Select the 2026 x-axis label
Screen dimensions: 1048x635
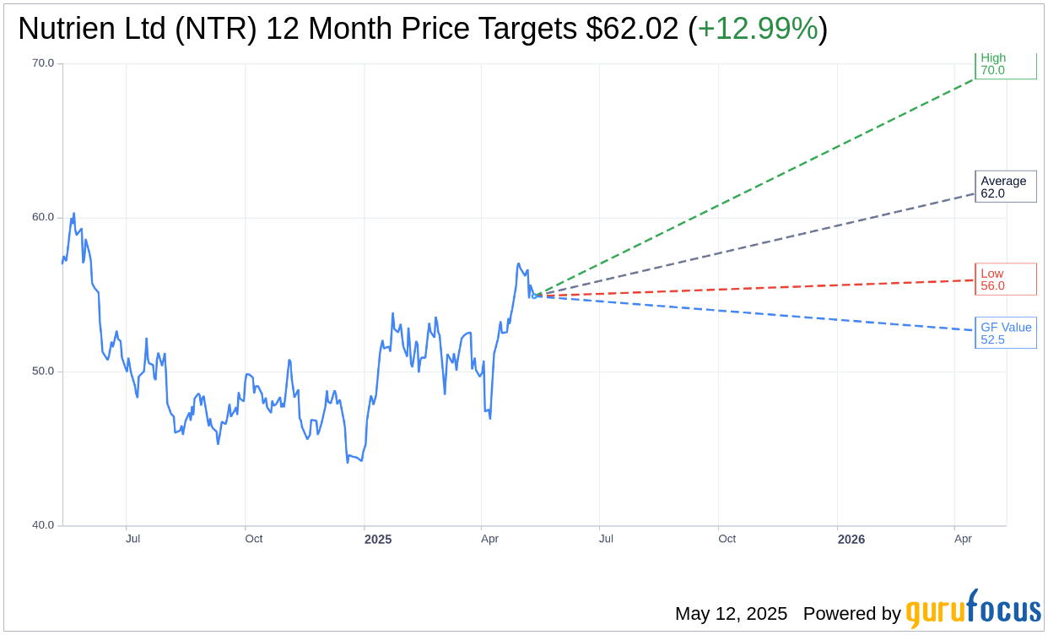(x=851, y=539)
